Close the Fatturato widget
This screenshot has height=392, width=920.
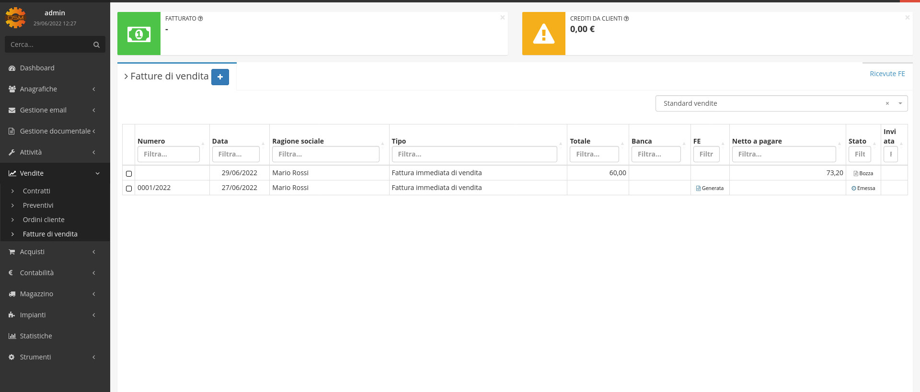(x=502, y=18)
